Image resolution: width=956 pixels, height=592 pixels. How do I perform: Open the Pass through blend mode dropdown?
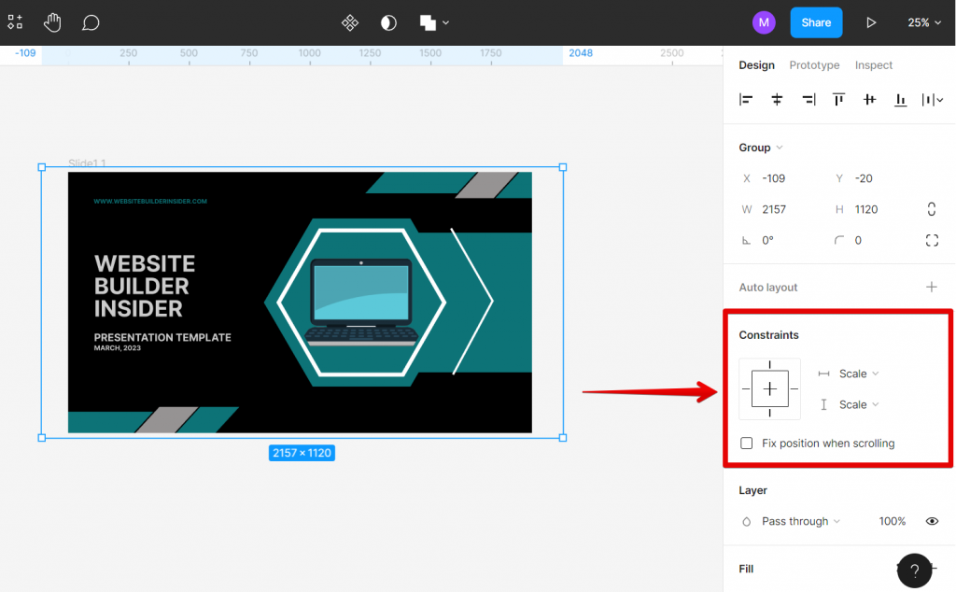coord(794,521)
